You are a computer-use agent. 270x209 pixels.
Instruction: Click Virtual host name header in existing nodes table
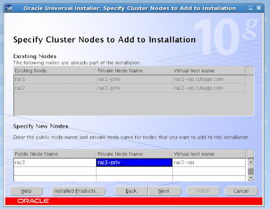pyautogui.click(x=209, y=71)
